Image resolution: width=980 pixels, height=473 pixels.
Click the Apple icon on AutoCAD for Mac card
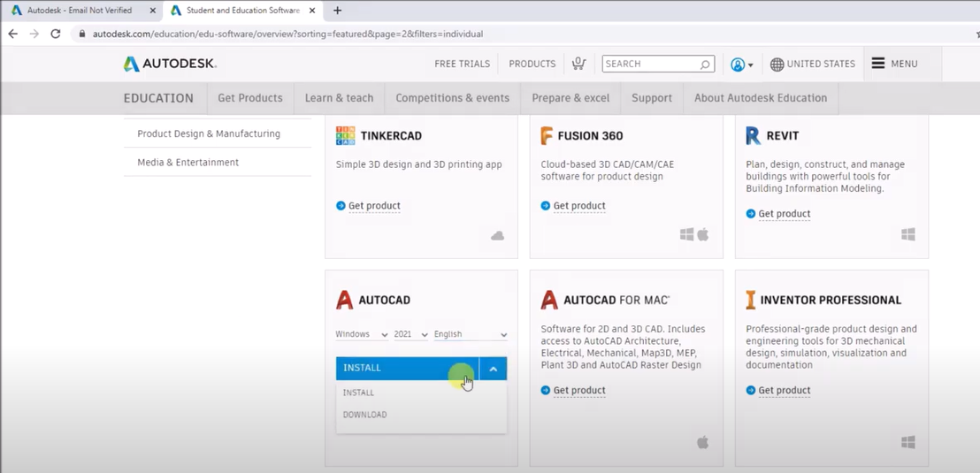(x=703, y=442)
